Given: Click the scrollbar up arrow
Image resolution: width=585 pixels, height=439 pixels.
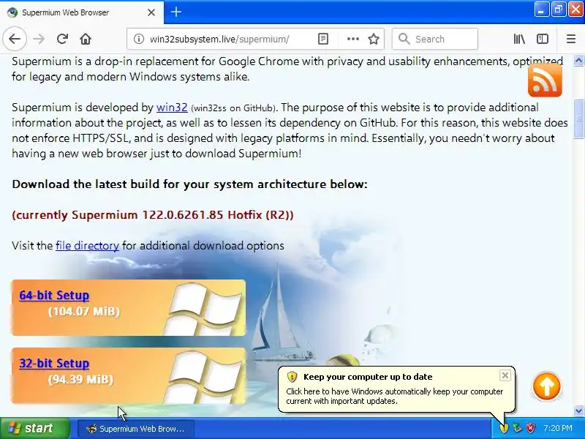Looking at the screenshot, I should point(578,60).
